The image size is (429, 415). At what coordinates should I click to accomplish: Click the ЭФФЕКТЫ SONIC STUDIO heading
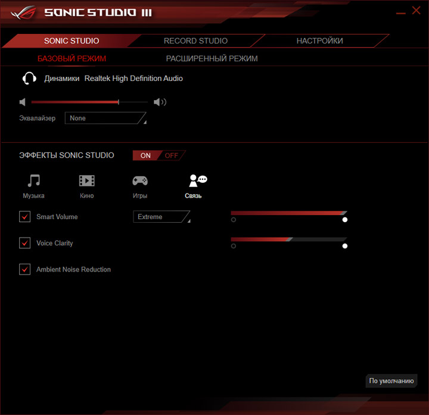pos(67,155)
